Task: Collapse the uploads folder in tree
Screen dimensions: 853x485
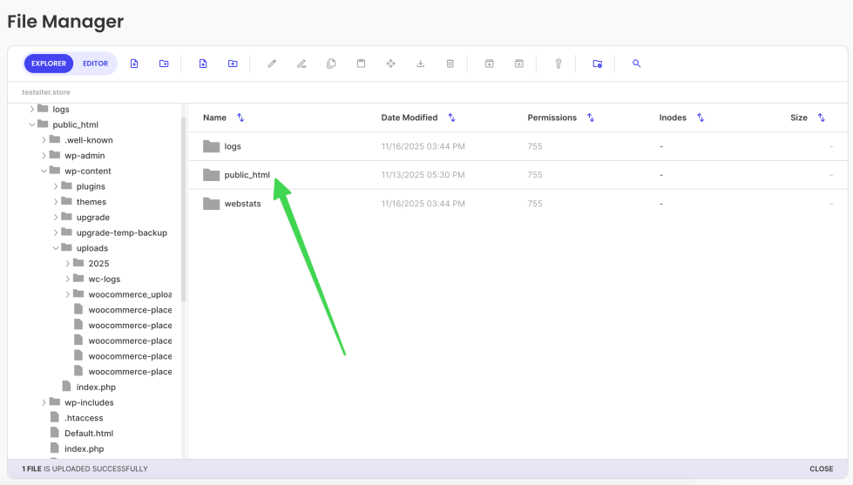Action: [57, 248]
